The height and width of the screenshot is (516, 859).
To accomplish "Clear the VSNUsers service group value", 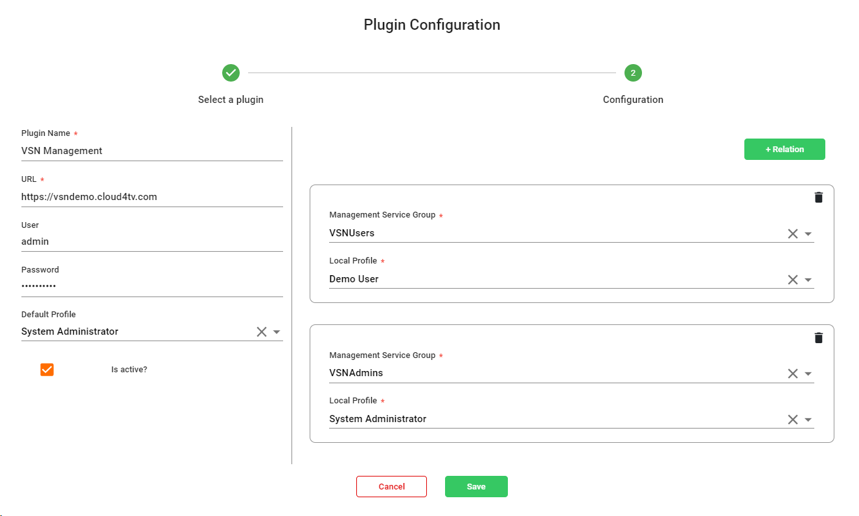I will click(x=792, y=234).
